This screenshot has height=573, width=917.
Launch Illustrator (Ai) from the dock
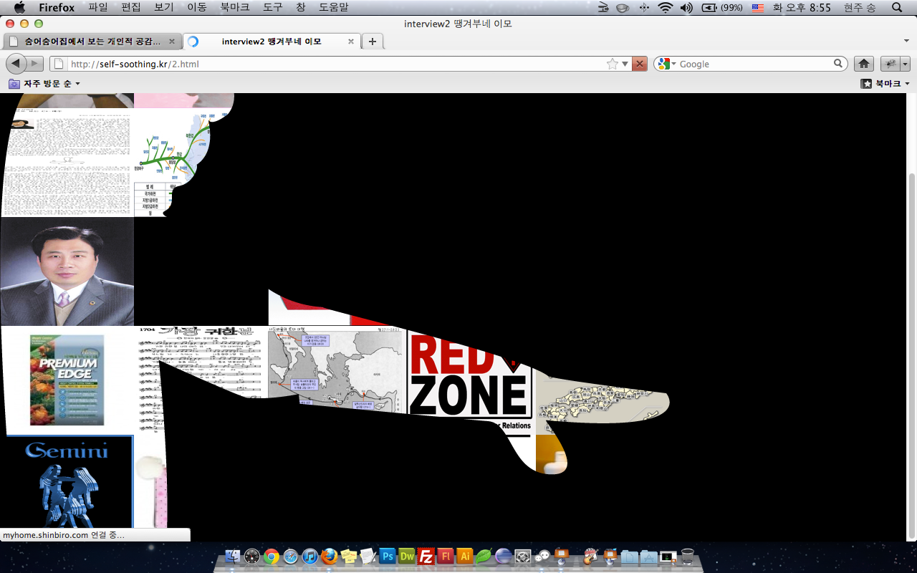click(465, 557)
